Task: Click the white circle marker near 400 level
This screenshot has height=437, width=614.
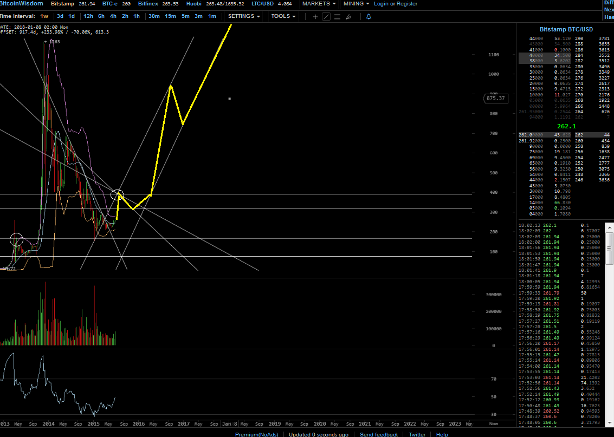Action: 118,194
